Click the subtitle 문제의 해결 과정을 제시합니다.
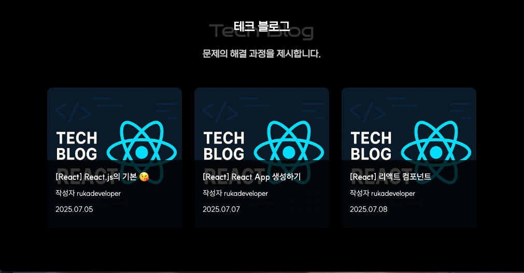524x273 pixels. tap(262, 53)
